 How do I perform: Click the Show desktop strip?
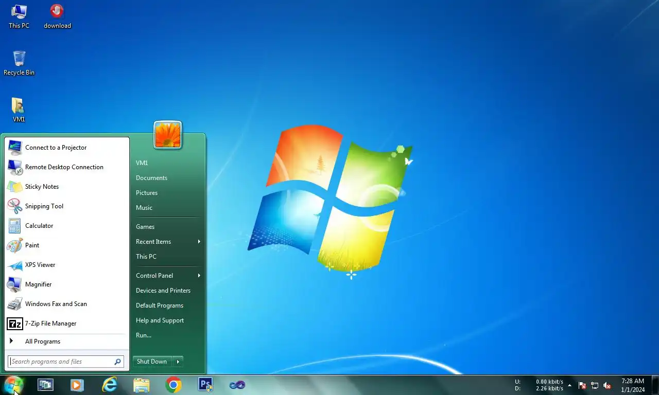pos(655,385)
